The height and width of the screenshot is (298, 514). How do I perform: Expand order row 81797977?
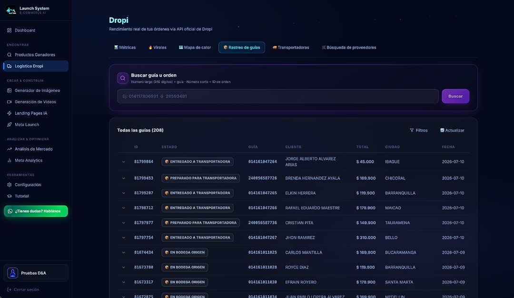tap(124, 223)
